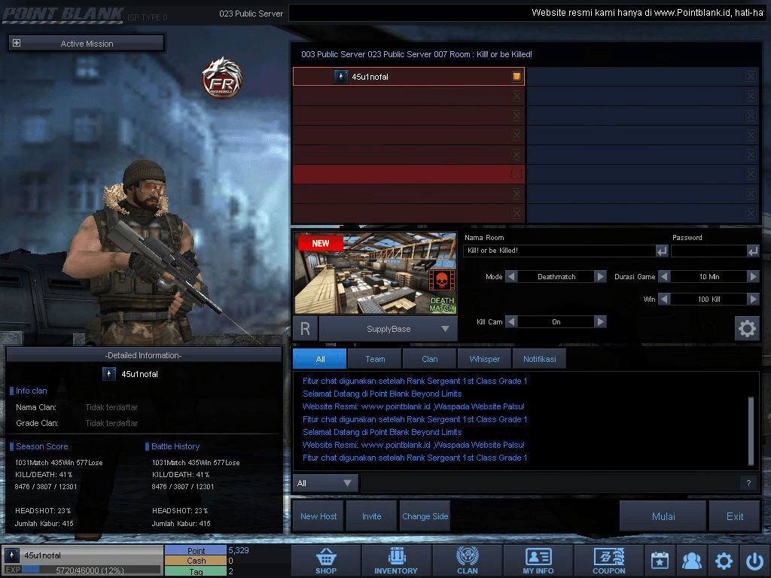Click the chat help question mark
771x578 pixels.
[x=748, y=483]
